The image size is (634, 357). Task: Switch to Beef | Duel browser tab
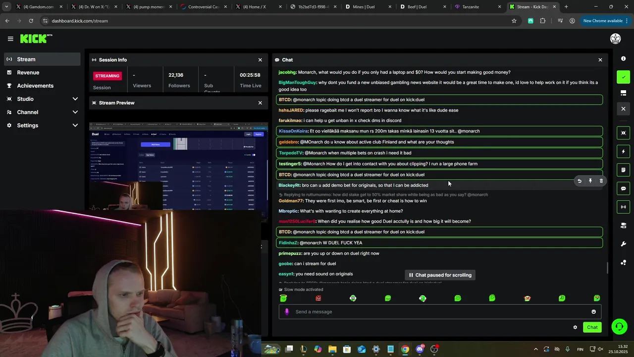420,7
